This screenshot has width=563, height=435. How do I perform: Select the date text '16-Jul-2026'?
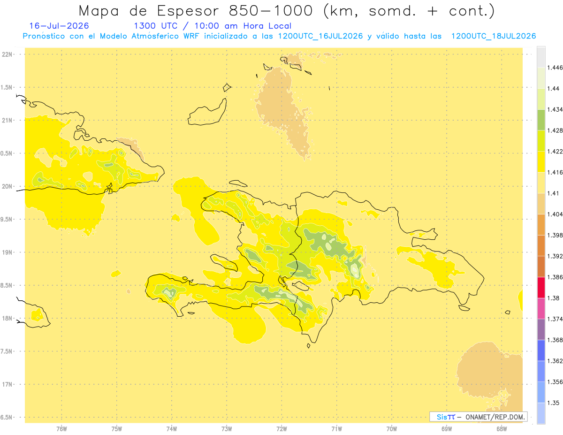tap(59, 26)
